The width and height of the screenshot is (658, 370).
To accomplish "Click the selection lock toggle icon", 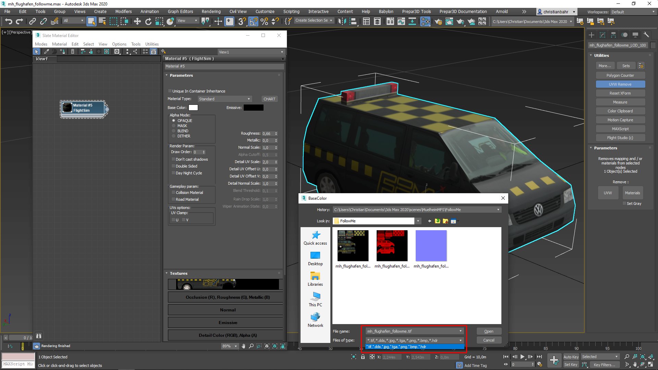I will click(363, 357).
